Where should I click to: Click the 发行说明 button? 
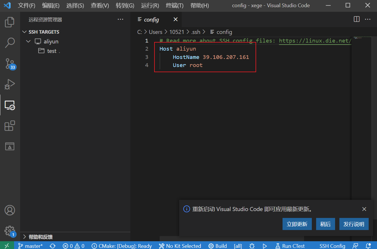pyautogui.click(x=354, y=224)
